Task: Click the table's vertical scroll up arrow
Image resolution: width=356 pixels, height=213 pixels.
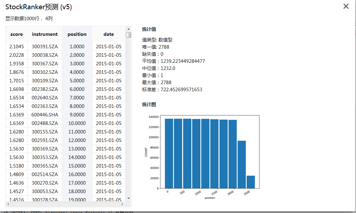Action: [x=129, y=29]
